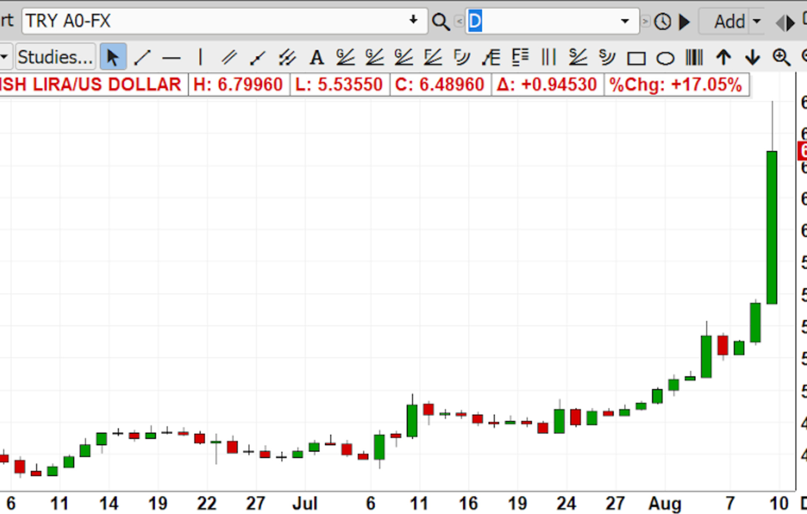Image resolution: width=807 pixels, height=514 pixels.
Task: Select the ellipse drawing tool
Action: (x=665, y=58)
